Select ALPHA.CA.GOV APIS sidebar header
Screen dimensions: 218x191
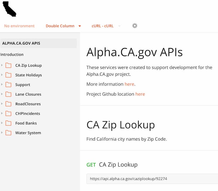pyautogui.click(x=38, y=43)
